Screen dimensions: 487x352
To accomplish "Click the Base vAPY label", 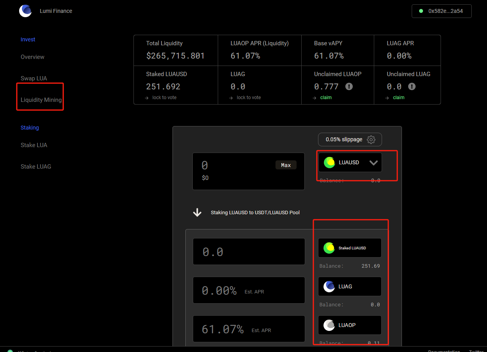I will pyautogui.click(x=328, y=43).
